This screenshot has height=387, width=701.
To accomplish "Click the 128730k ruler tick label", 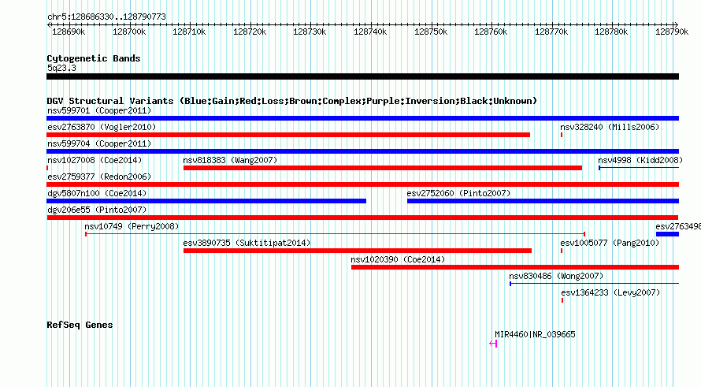I will (310, 32).
